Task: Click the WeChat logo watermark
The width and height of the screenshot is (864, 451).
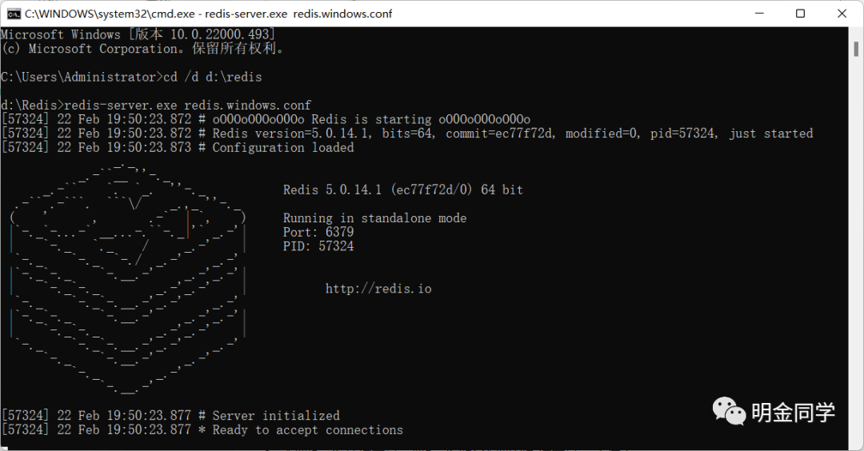Action: [x=729, y=412]
